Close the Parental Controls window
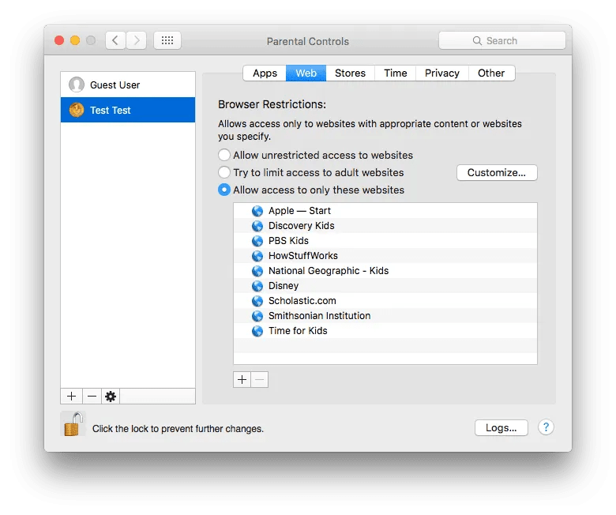 (59, 40)
